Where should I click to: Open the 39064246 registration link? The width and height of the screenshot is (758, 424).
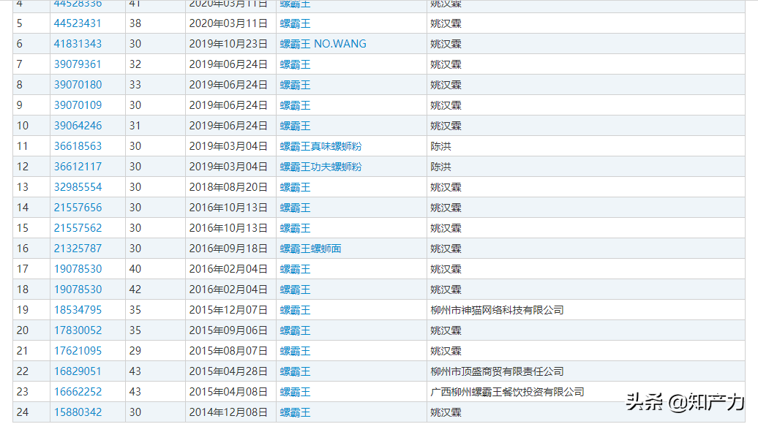point(78,126)
